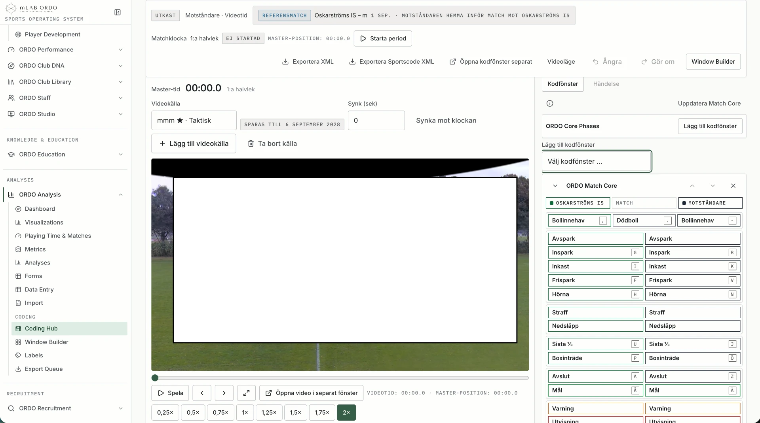Click Lägg till kodfönster button
This screenshot has height=423, width=760.
point(710,126)
